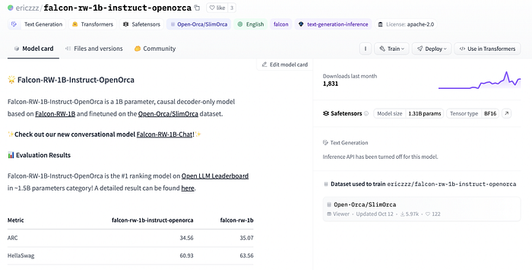
Task: Follow the Falcon-RW-1B link
Action: coord(55,114)
